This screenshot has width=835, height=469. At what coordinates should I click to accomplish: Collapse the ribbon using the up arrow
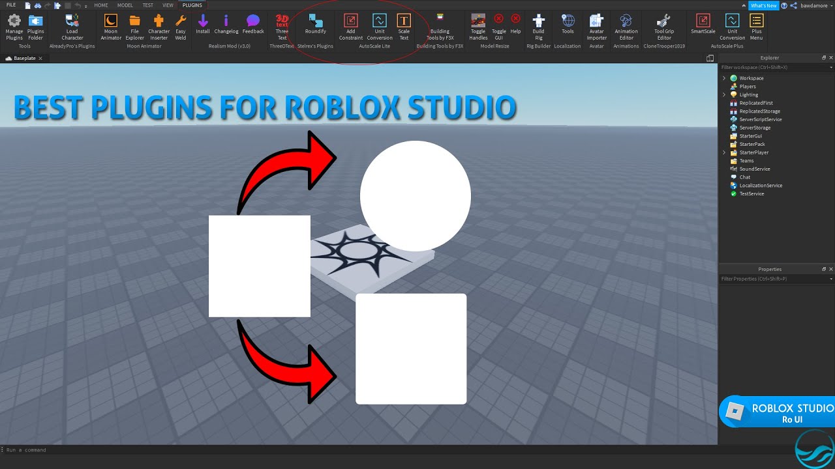[x=744, y=5]
